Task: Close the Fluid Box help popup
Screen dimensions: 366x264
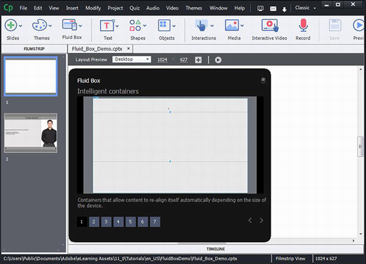Action: click(263, 80)
